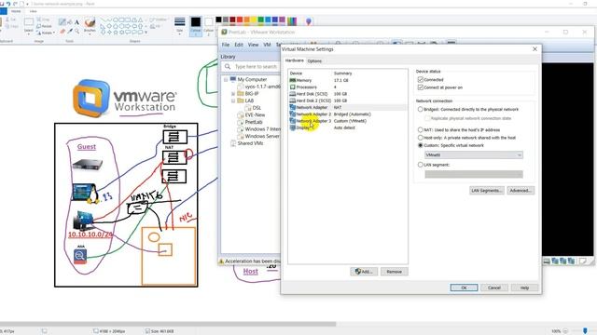
Task: Select the Text tool in Paint
Action: point(76,22)
